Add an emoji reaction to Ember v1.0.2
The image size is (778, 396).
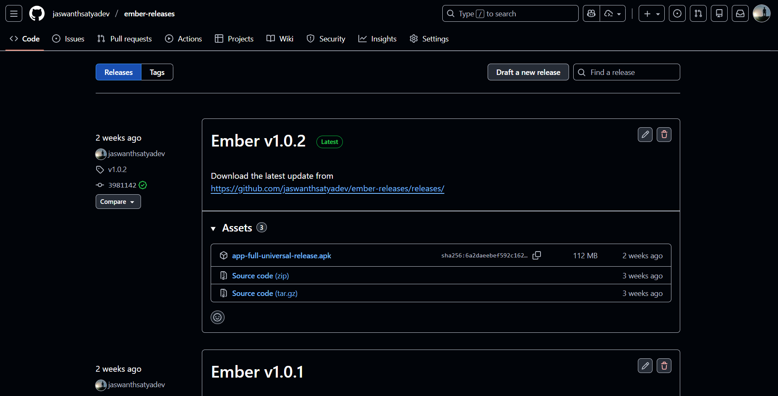(217, 317)
